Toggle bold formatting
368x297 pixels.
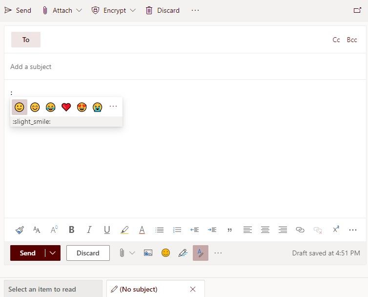(72, 229)
